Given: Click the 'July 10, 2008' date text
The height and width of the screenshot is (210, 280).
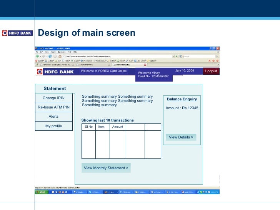Looking at the screenshot, I should tap(185, 70).
